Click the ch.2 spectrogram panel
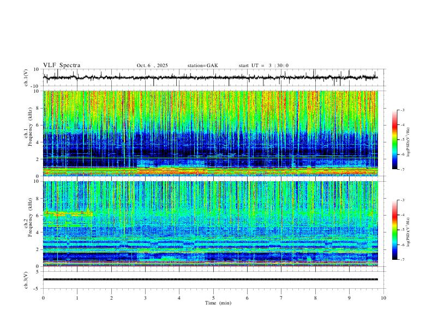Image resolution: width=432 pixels, height=334 pixels. coord(211,224)
